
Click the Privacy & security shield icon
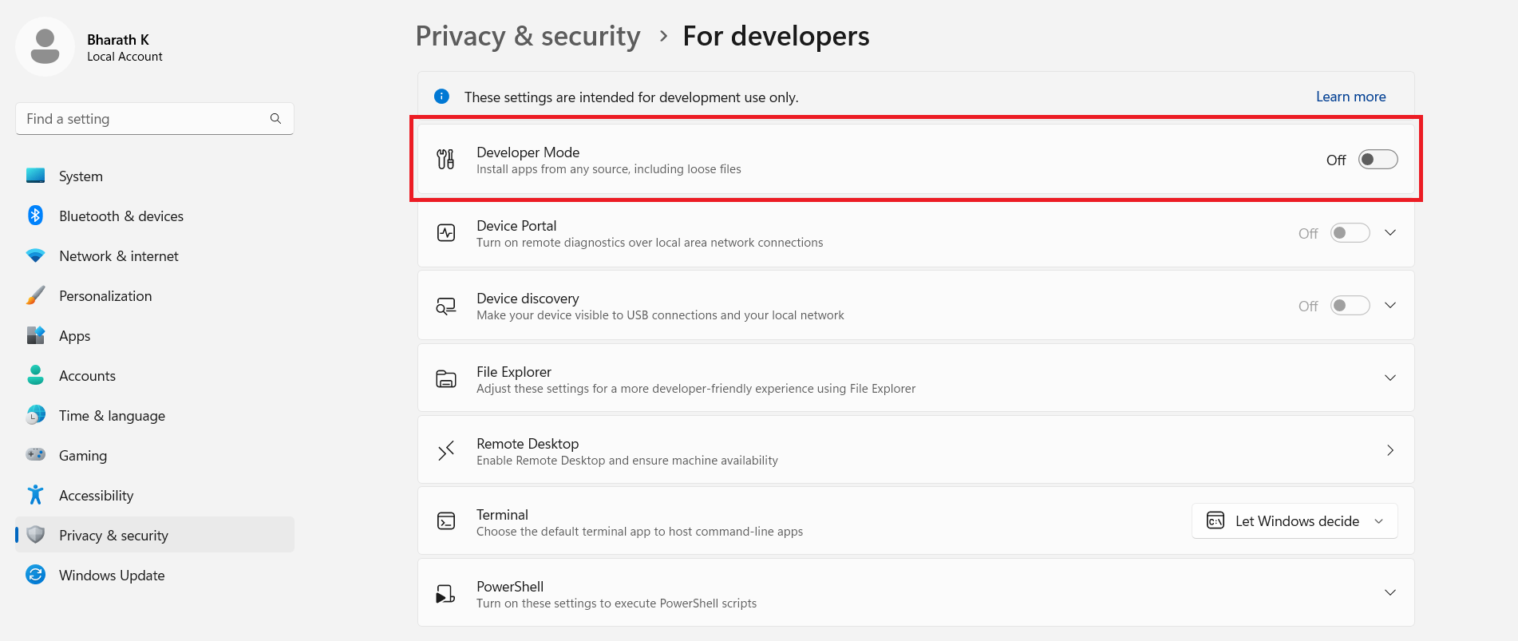[36, 535]
